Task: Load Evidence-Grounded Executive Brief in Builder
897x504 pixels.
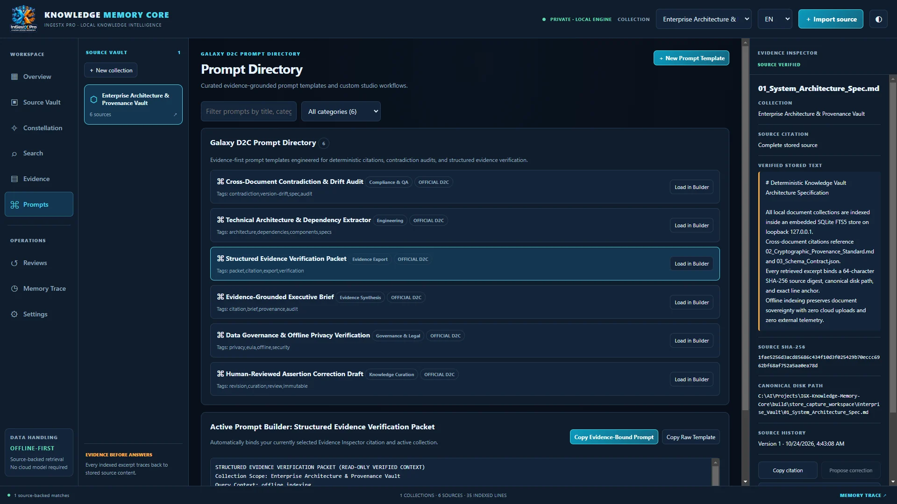Action: coord(691,302)
